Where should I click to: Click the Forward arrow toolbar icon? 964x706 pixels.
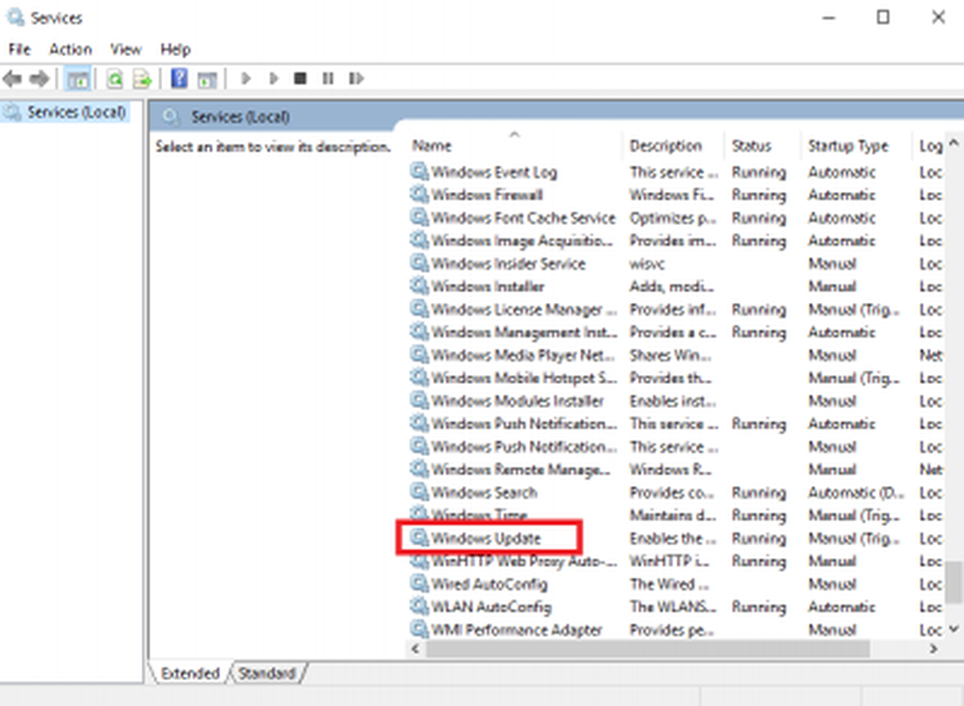tap(40, 78)
